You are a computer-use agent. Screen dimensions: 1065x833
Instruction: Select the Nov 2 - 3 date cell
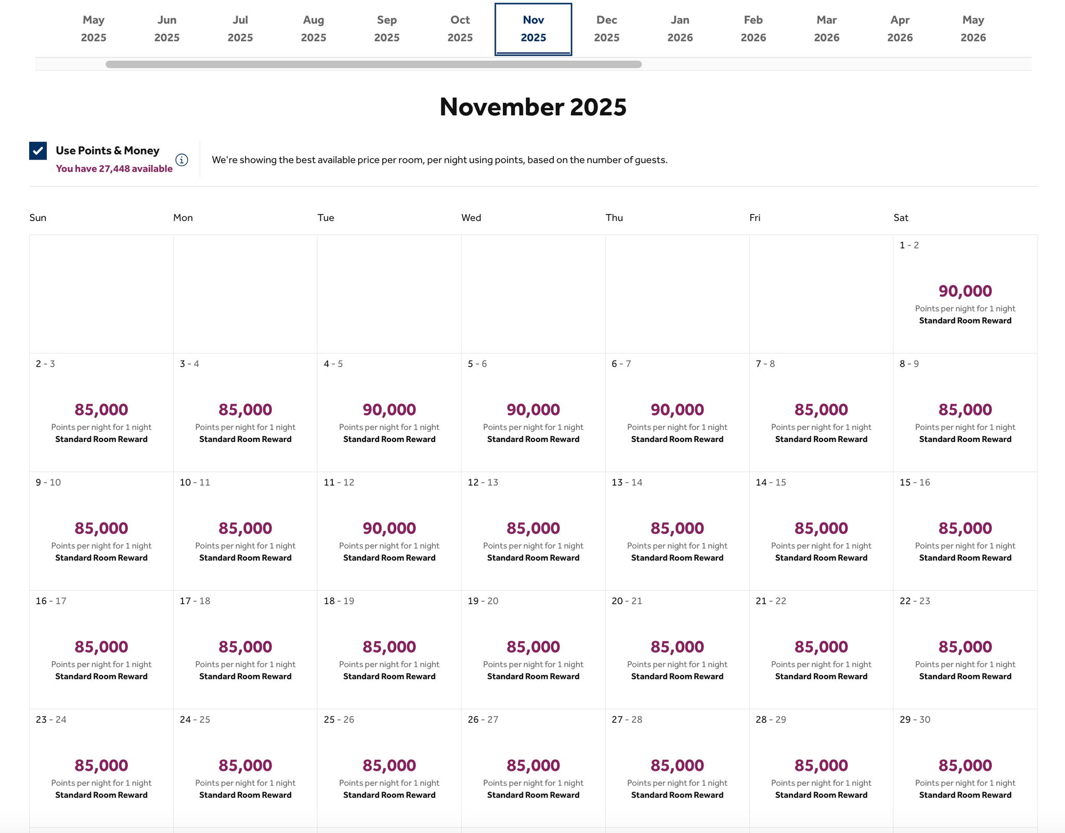tap(101, 412)
